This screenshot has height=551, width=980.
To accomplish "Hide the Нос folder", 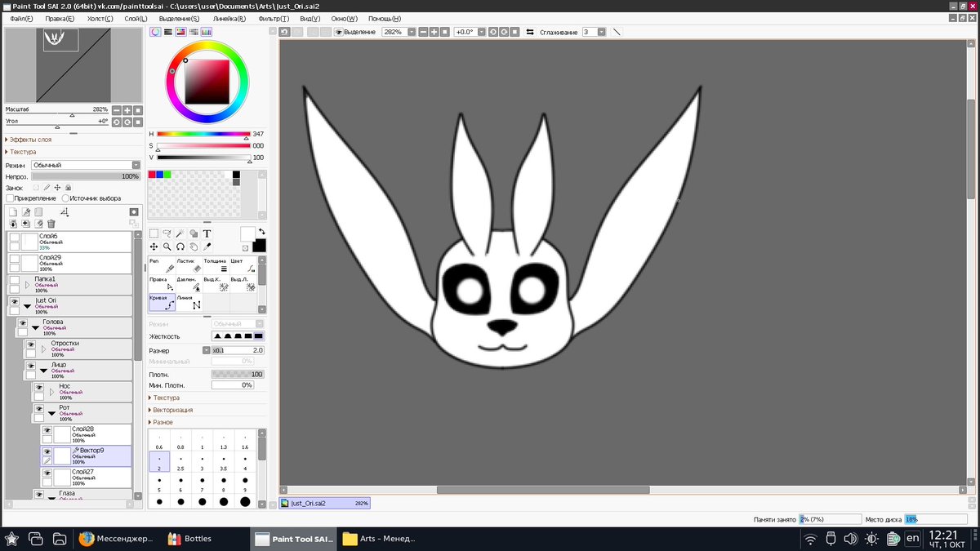I will (x=38, y=387).
